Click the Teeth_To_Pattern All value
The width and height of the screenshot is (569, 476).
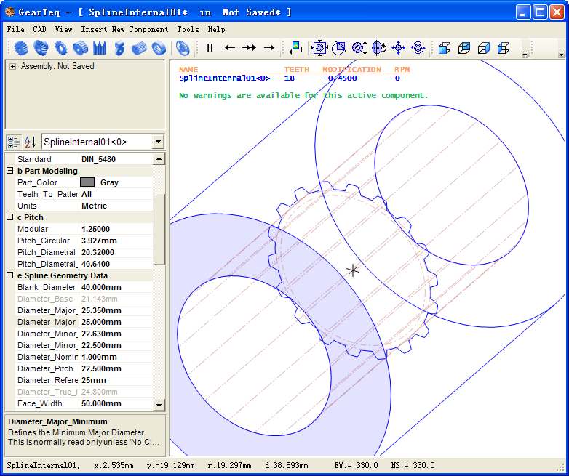pyautogui.click(x=116, y=194)
